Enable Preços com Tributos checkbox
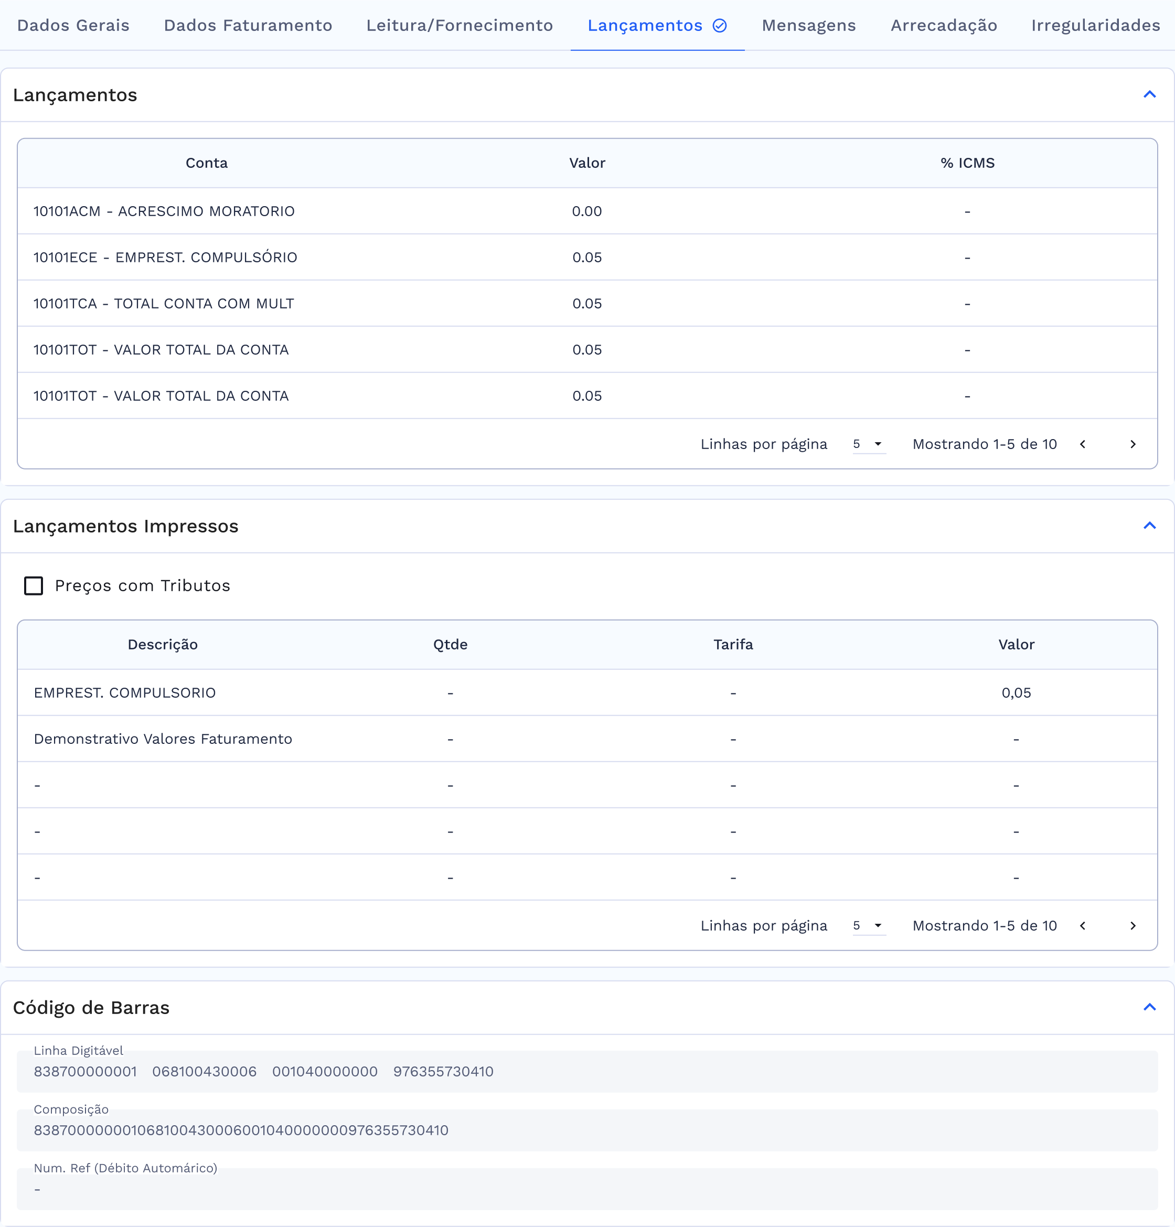The image size is (1175, 1227). [34, 586]
